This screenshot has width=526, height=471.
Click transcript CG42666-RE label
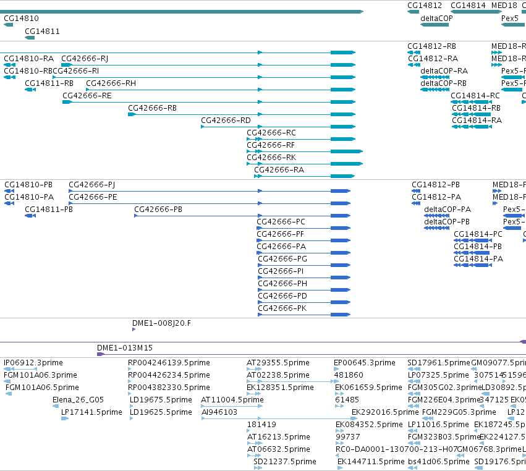tap(87, 96)
